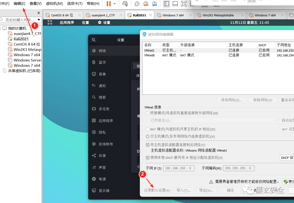Revert to snapshot using the orange-arrow clock icon
294x203 pixels.
pos(146,4)
